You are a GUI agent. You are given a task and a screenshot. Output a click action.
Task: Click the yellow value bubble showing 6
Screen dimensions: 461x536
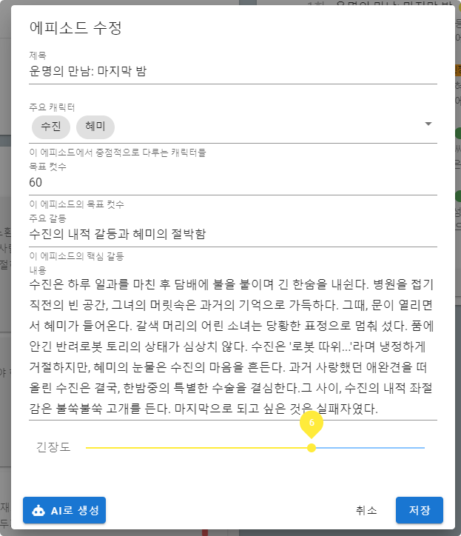tap(312, 423)
